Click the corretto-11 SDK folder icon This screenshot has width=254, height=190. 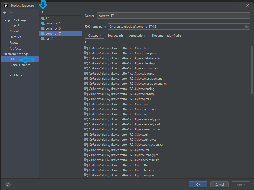click(x=43, y=23)
